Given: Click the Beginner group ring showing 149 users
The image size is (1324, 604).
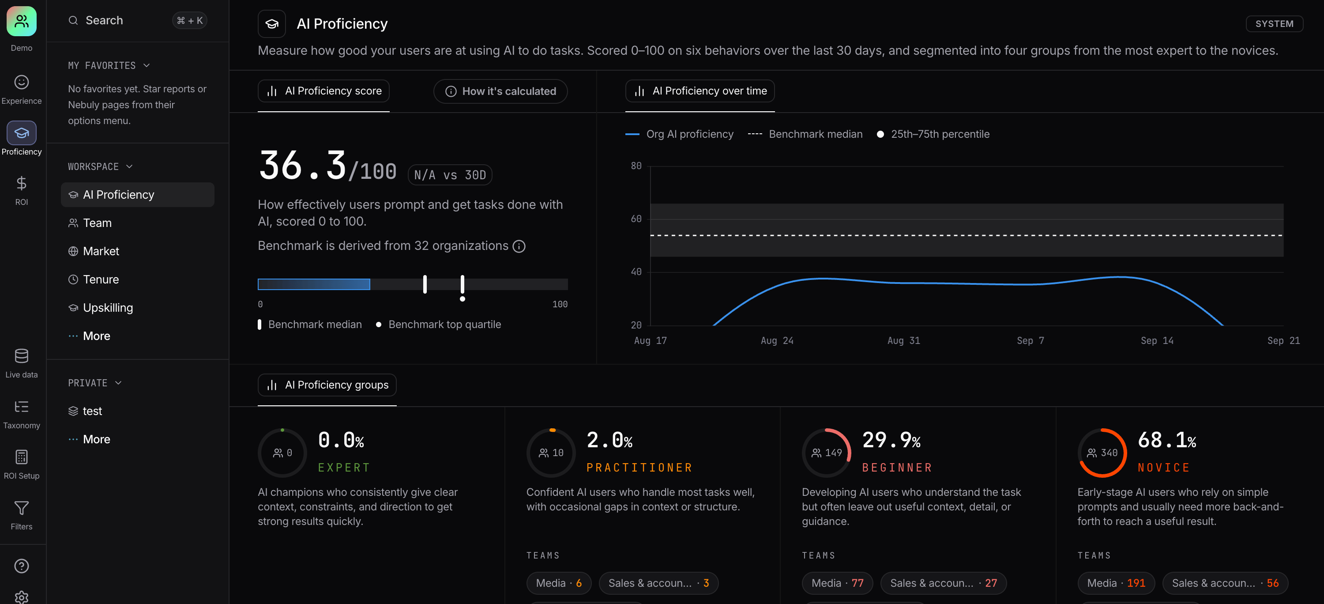Looking at the screenshot, I should pos(827,453).
